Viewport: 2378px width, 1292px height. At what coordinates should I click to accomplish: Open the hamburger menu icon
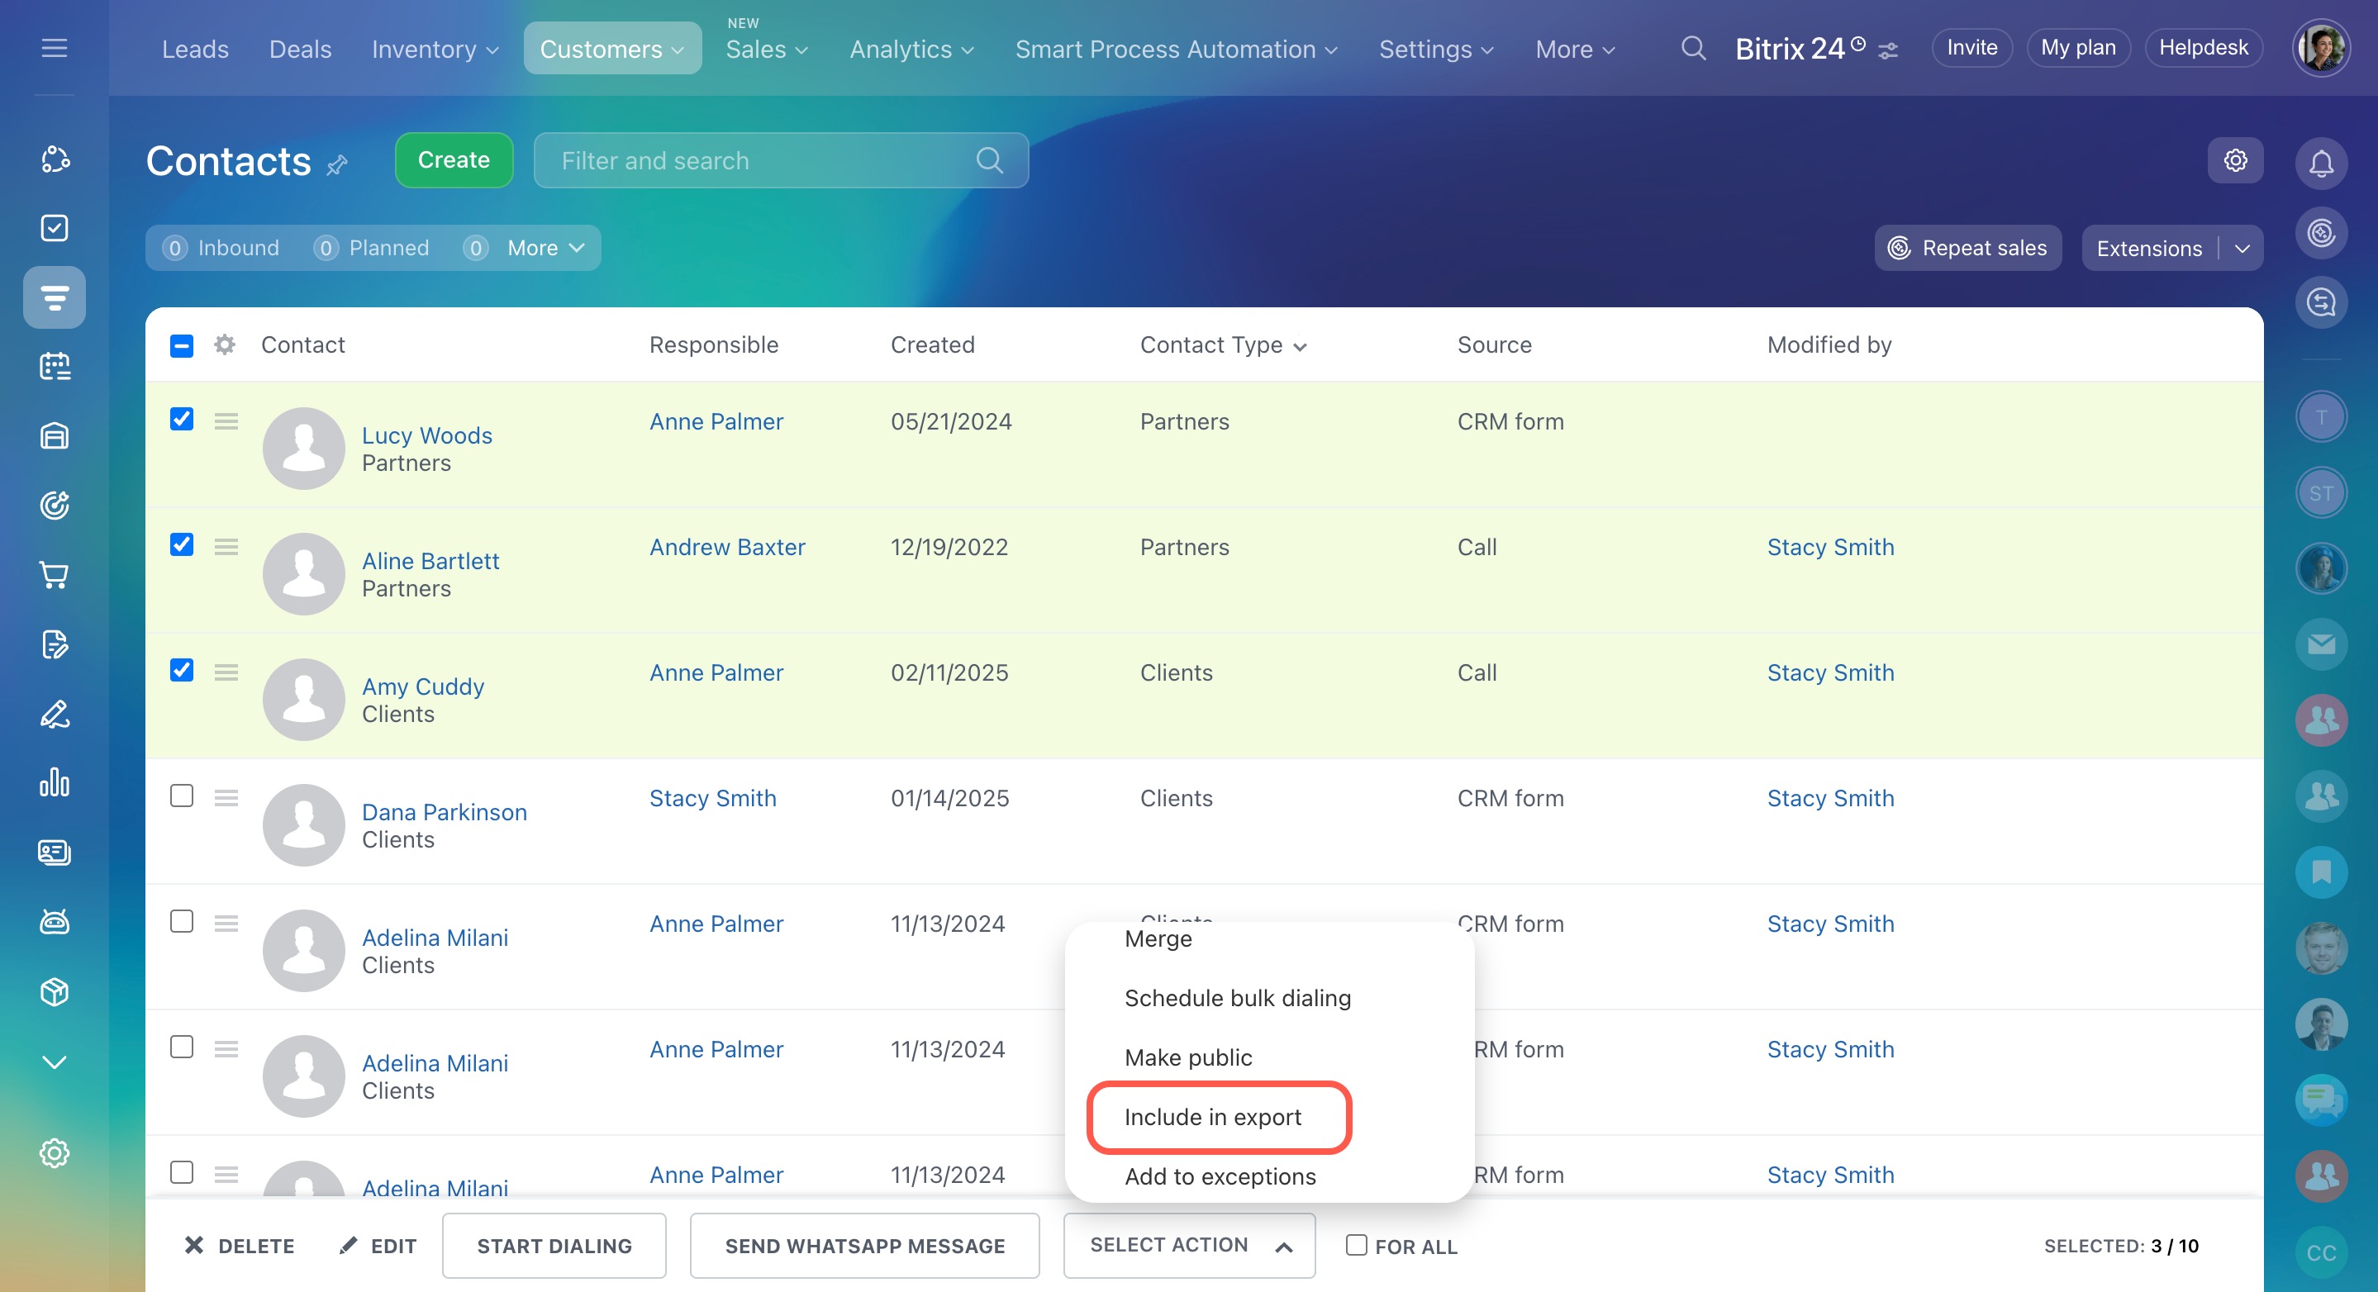55,48
